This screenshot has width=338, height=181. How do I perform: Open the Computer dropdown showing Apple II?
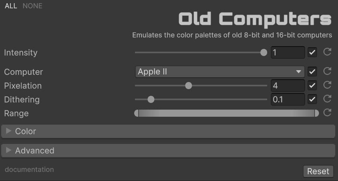220,72
